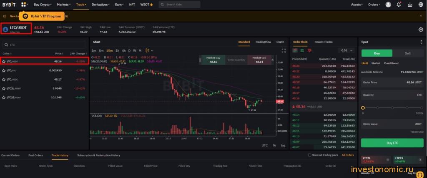
Task: Select the 1h chart interval
Action: coord(117,51)
